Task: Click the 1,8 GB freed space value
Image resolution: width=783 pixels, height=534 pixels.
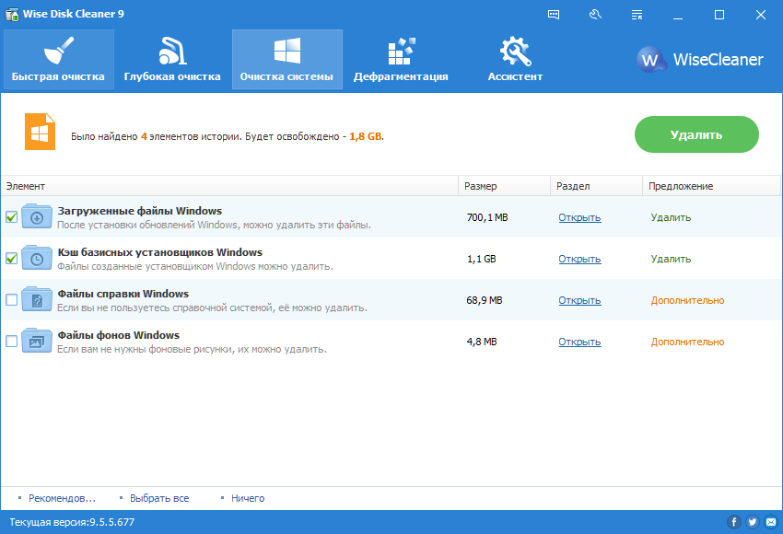Action: [x=366, y=136]
